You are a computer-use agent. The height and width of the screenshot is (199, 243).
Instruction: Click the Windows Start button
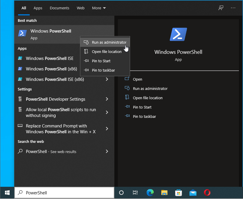pos(7,193)
